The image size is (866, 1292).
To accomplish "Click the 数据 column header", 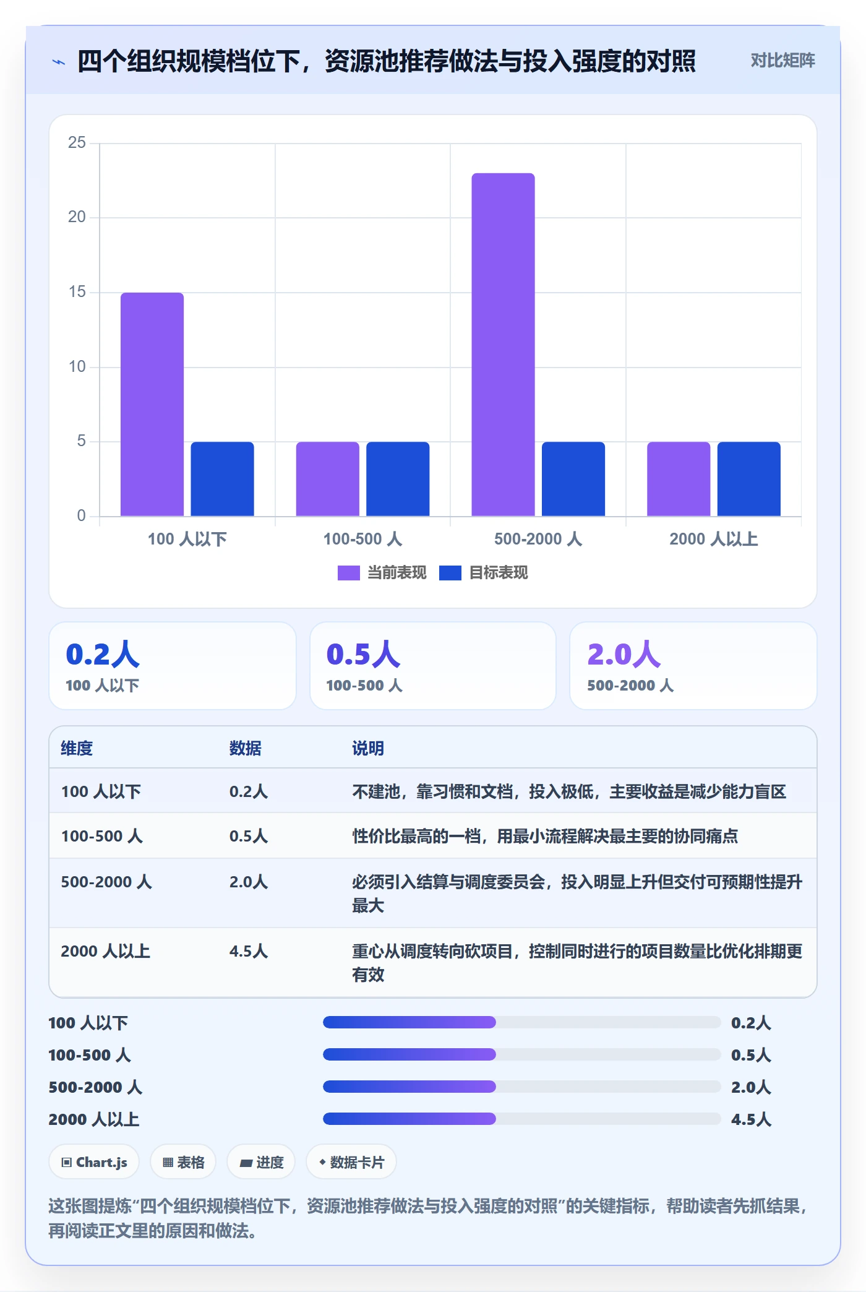I will 246,748.
